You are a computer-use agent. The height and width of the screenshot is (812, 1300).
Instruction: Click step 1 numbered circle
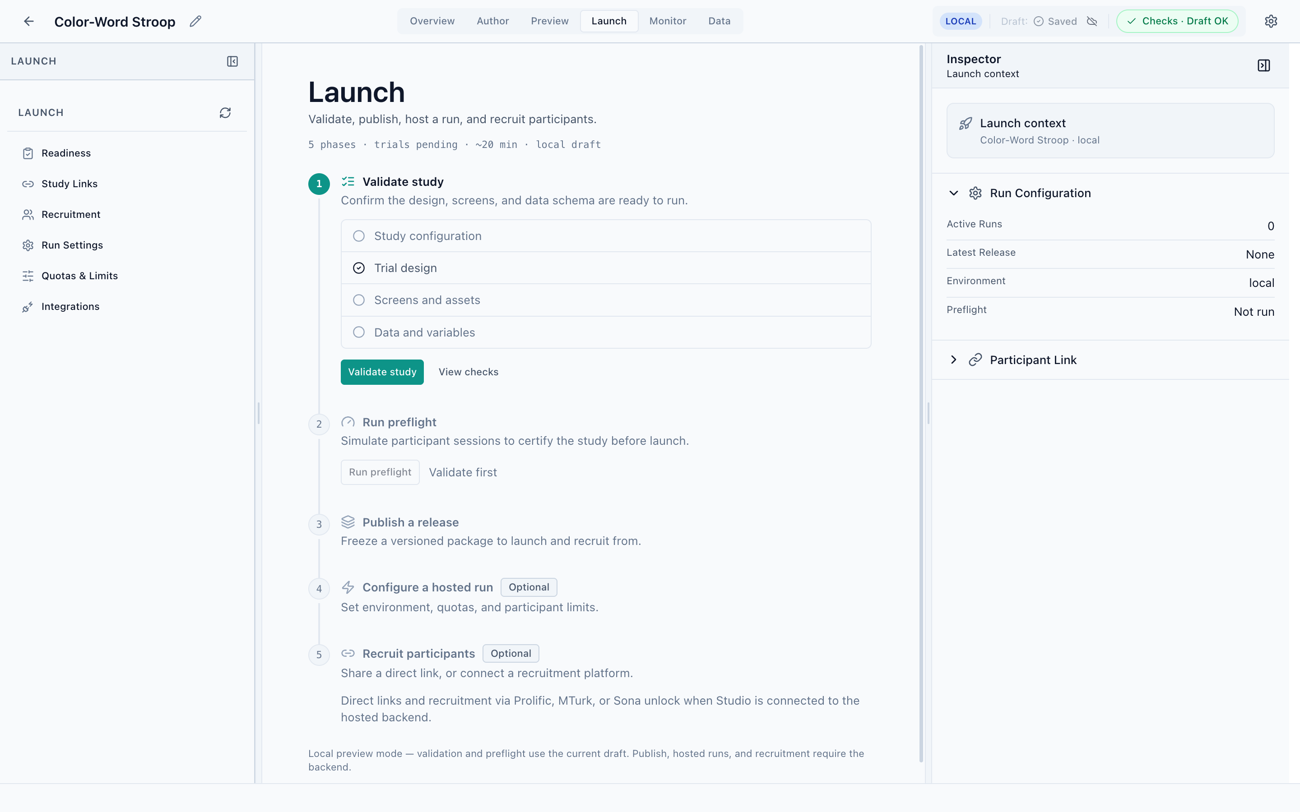[x=319, y=184]
